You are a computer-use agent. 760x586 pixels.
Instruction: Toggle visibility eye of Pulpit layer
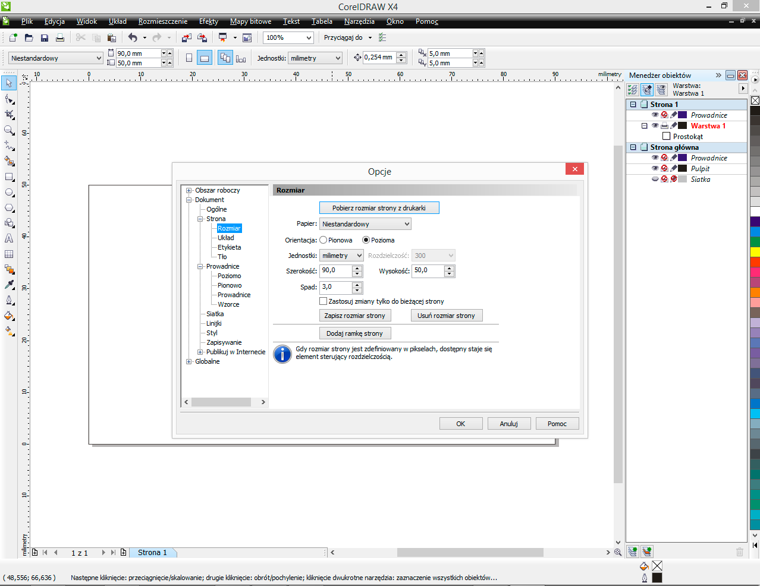pyautogui.click(x=655, y=169)
